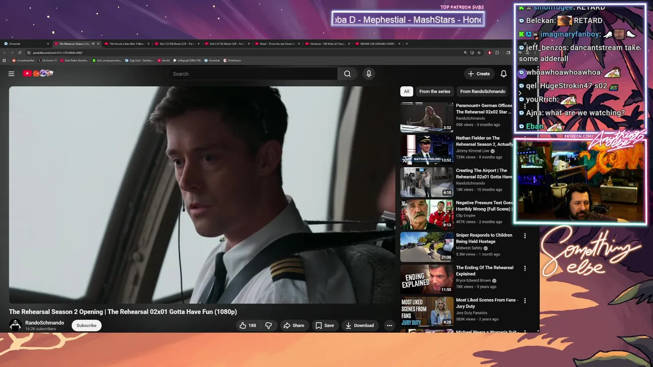
Task: Open the RandoSchmando channel avatar
Action: coord(15,325)
